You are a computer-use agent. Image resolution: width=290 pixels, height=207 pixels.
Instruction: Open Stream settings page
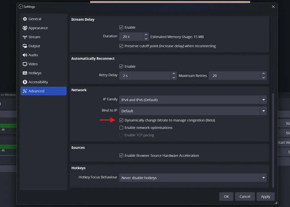(43, 37)
